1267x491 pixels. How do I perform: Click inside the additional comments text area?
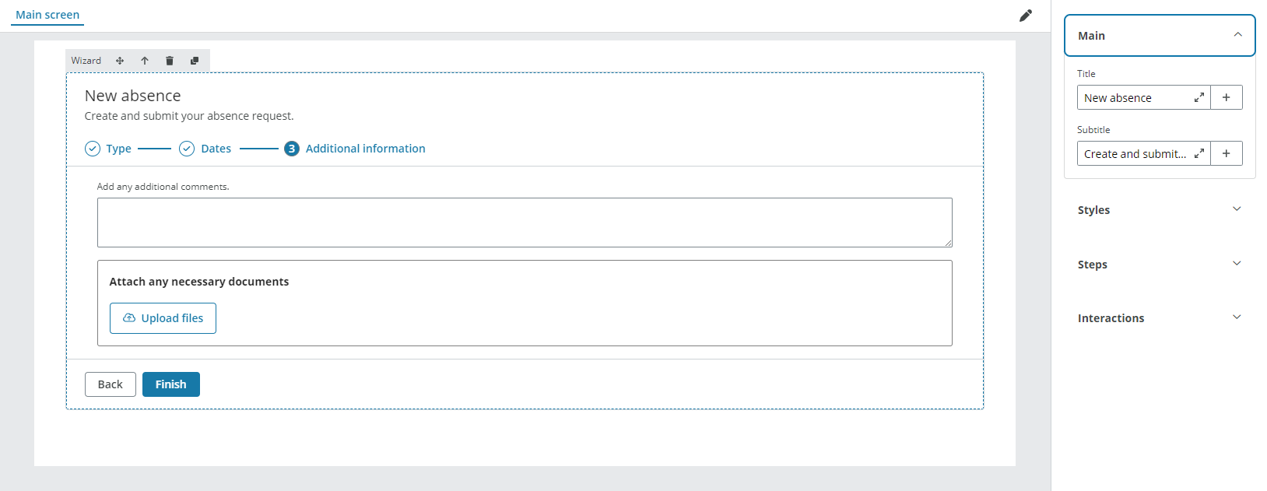(x=525, y=222)
